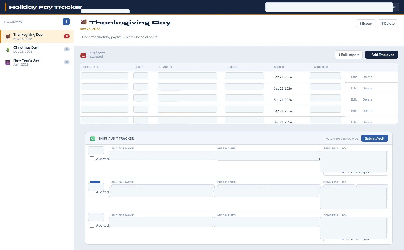Viewport: 404px width, 250px height.
Task: Open Christmas Day in the holidays list
Action: [x=37, y=49]
